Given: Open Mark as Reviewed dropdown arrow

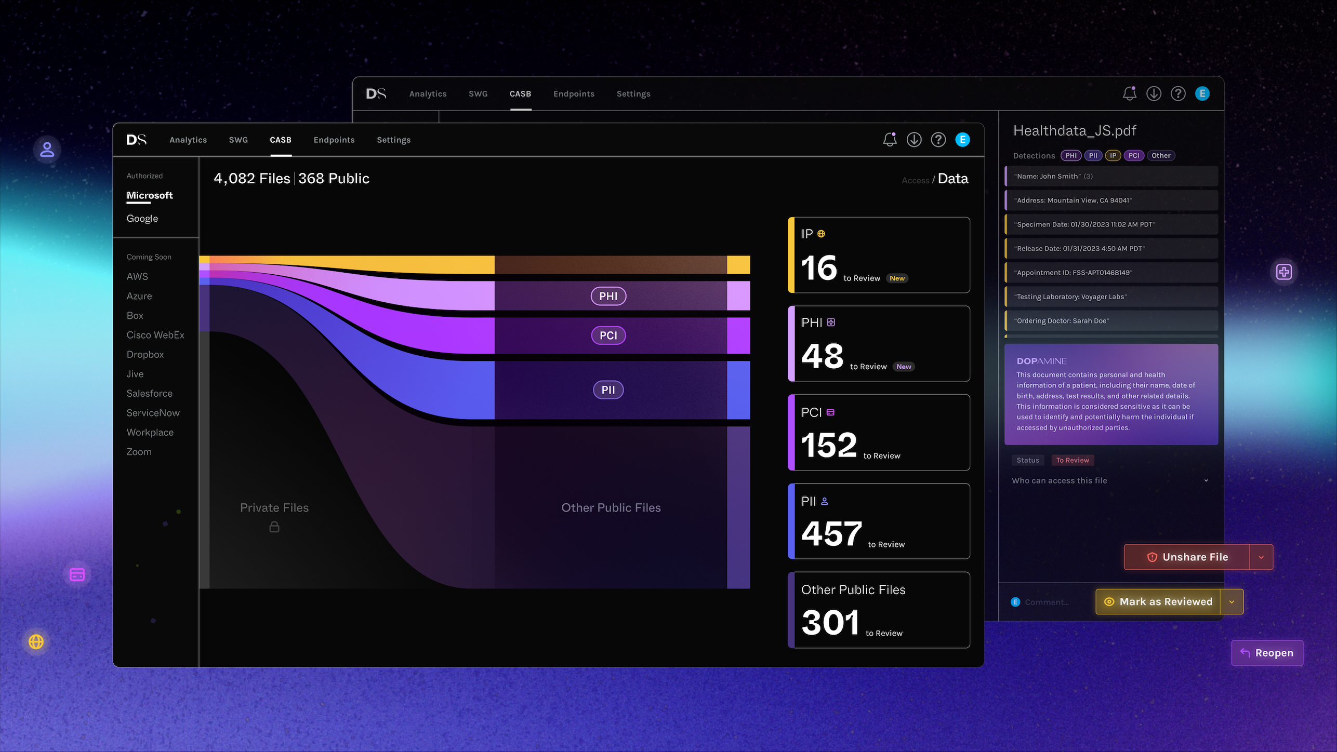Looking at the screenshot, I should coord(1232,602).
